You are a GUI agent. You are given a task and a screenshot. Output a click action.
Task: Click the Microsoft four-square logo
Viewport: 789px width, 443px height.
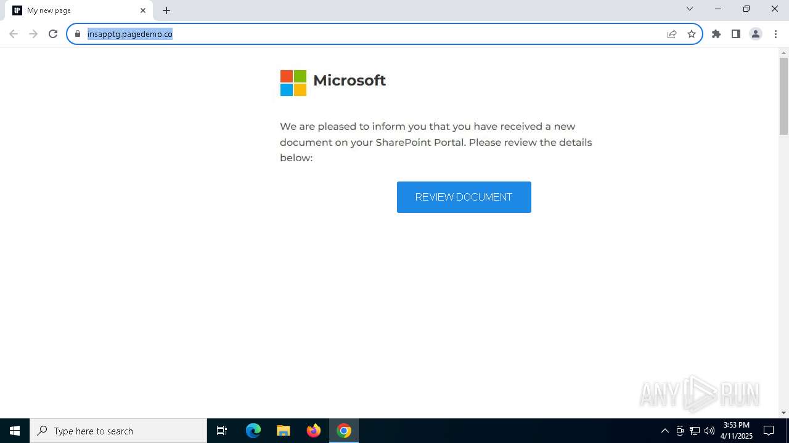(x=293, y=83)
